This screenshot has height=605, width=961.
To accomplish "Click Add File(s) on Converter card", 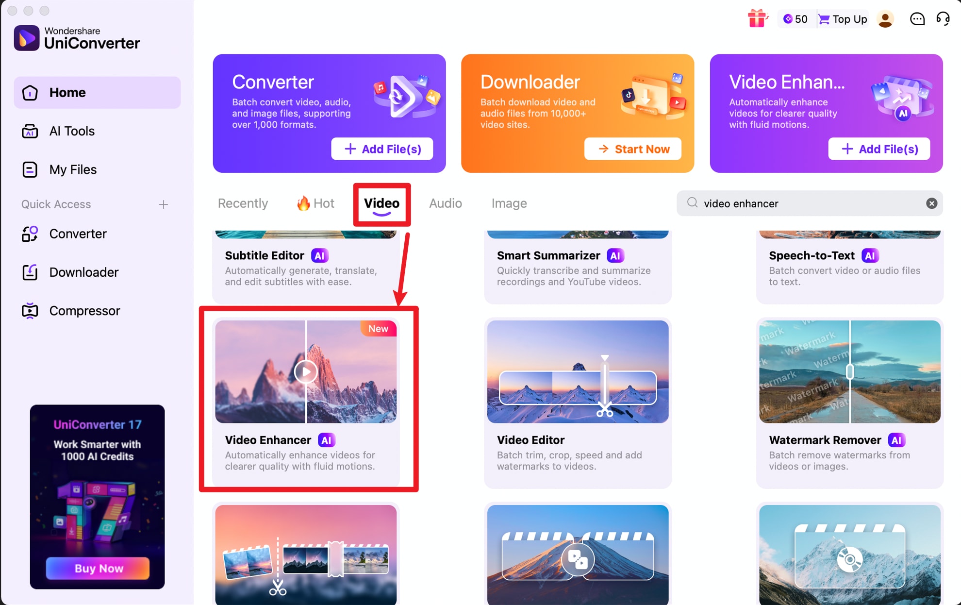I will pos(382,149).
